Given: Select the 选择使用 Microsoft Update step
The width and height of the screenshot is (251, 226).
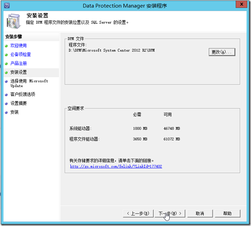Looking at the screenshot, I should [x=29, y=83].
